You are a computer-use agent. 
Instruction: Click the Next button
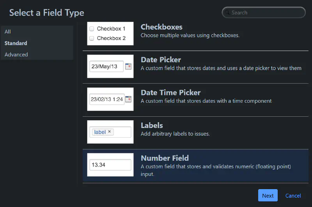coord(268,195)
